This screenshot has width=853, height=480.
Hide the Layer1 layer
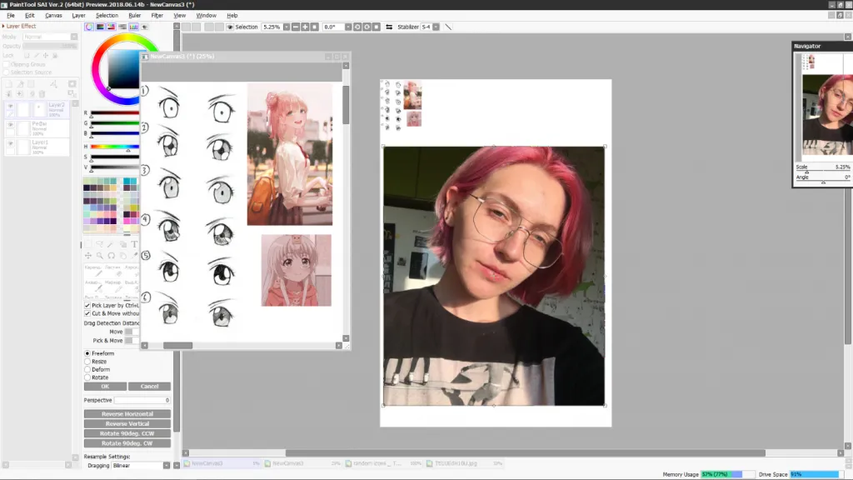(x=10, y=143)
